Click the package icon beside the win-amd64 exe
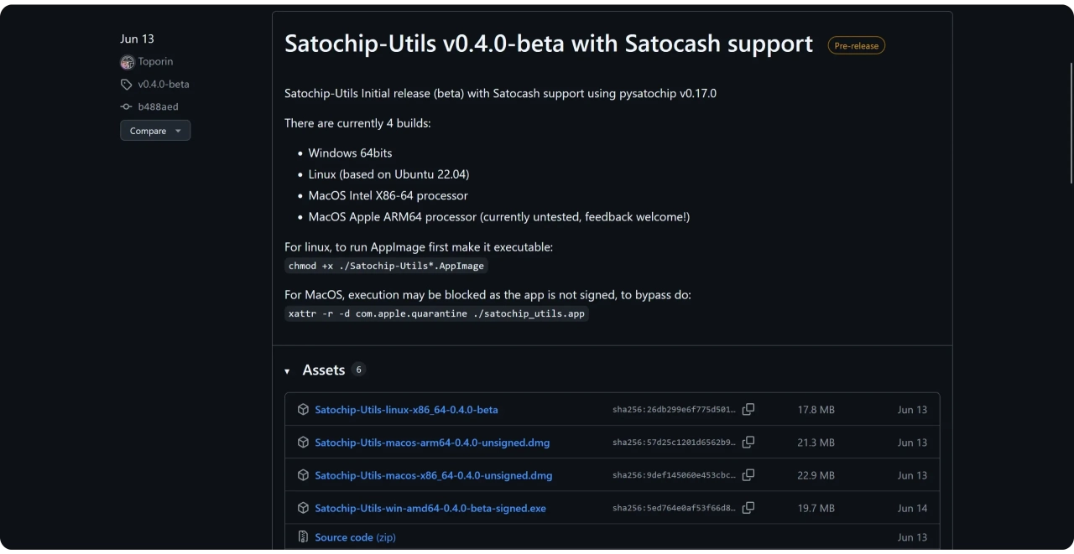Viewport: 1074px width, 554px height. (303, 508)
